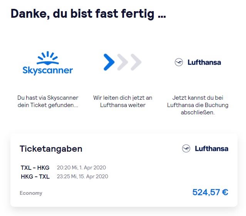Click the 524,57 € price
This screenshot has width=246, height=216.
[210, 192]
